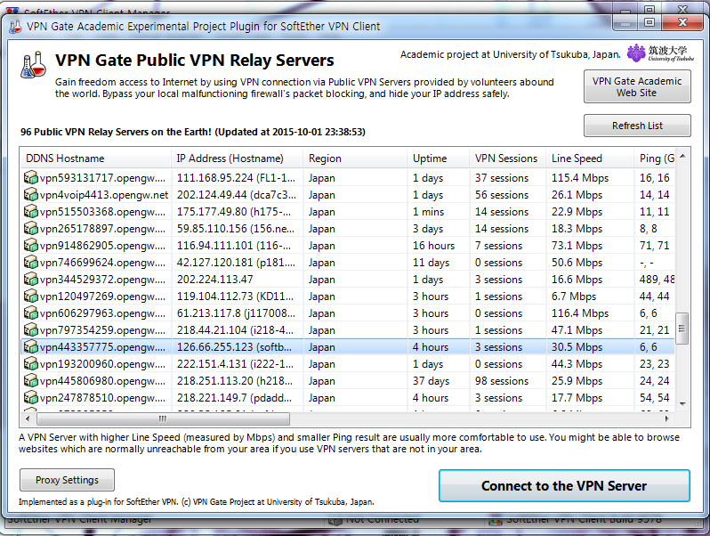This screenshot has height=536, width=710.
Task: Click server icon for vpn445806980 row
Action: point(31,380)
